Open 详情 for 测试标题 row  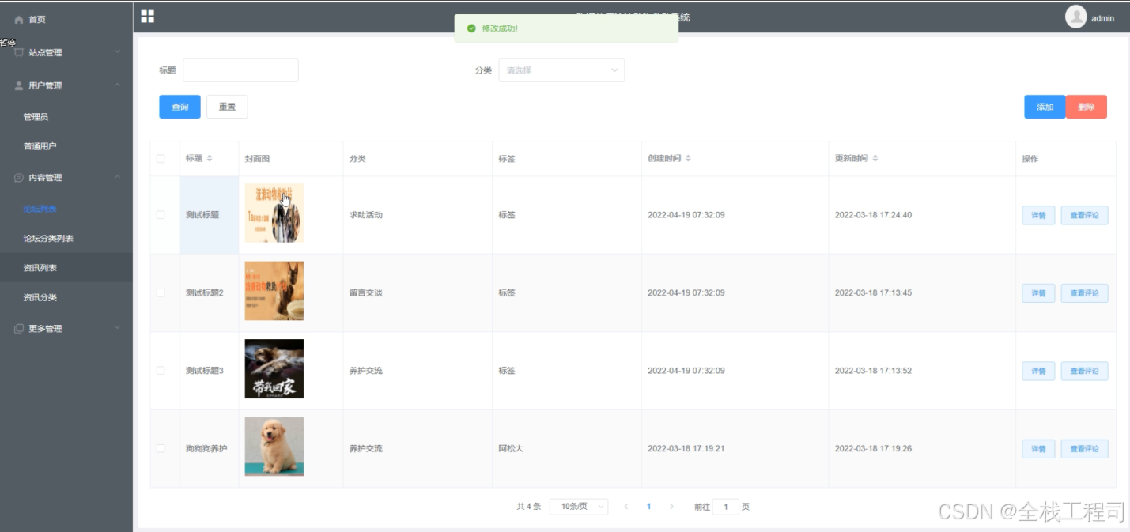pyautogui.click(x=1038, y=215)
